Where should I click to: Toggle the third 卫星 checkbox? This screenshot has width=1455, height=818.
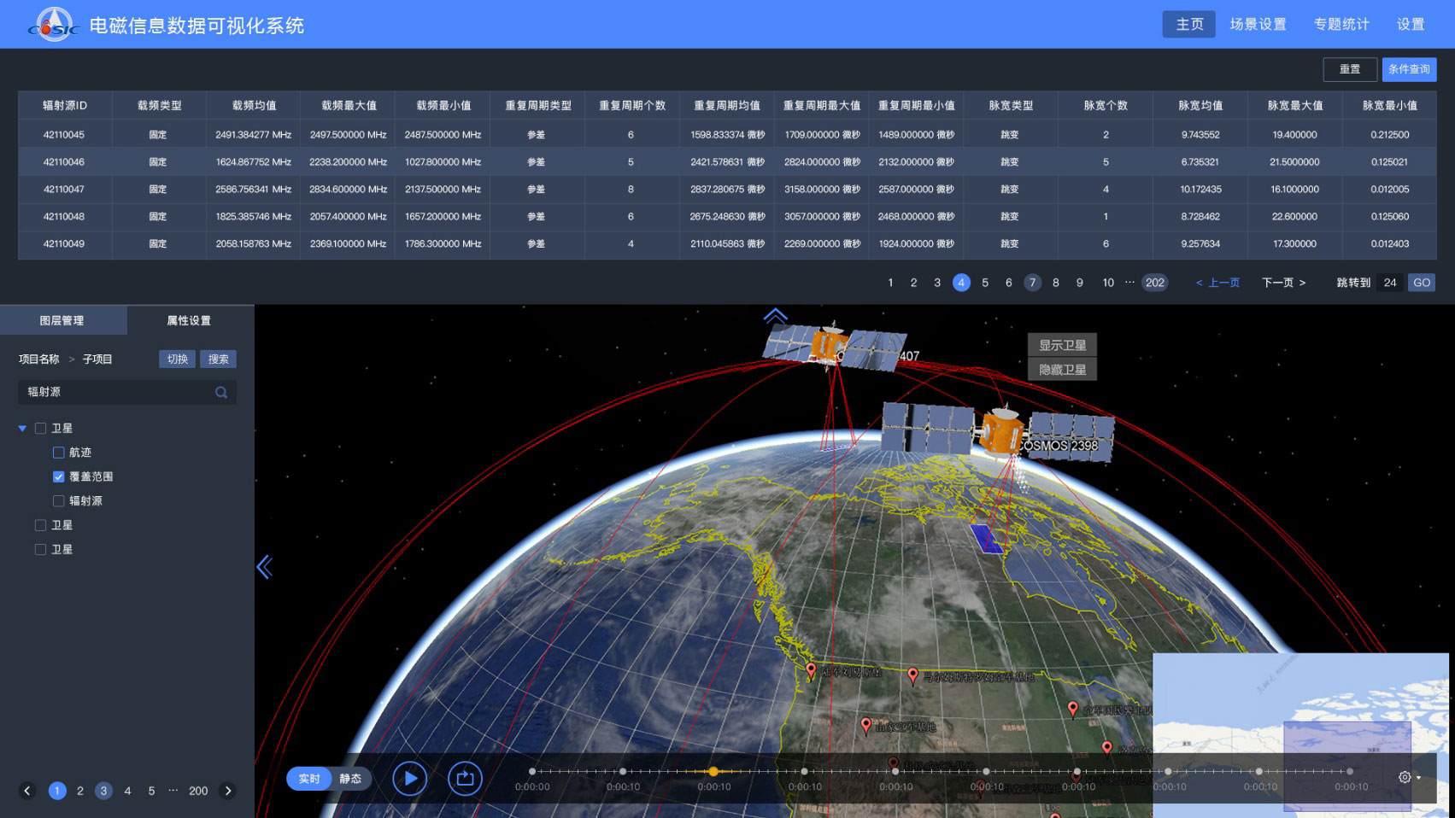click(40, 550)
